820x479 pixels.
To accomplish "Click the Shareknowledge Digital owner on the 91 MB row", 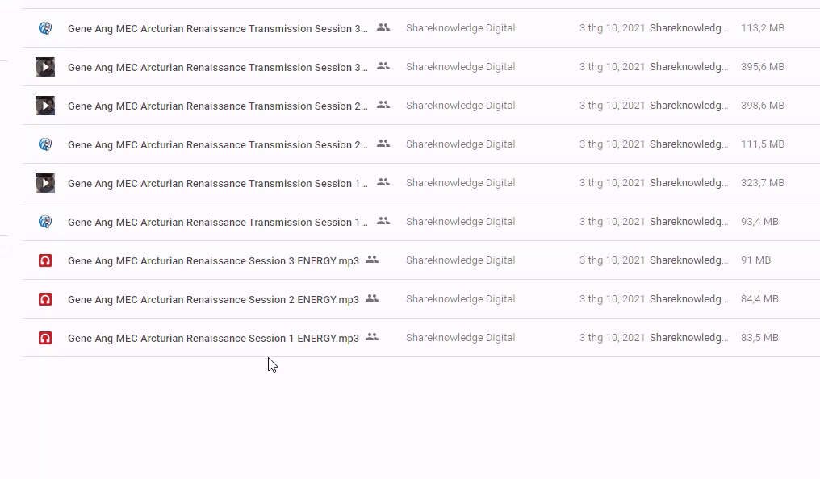I will pos(460,260).
